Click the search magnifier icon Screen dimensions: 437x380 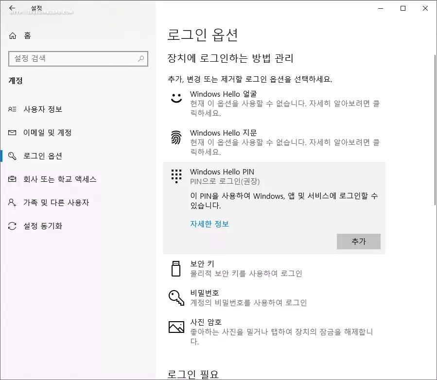point(141,58)
